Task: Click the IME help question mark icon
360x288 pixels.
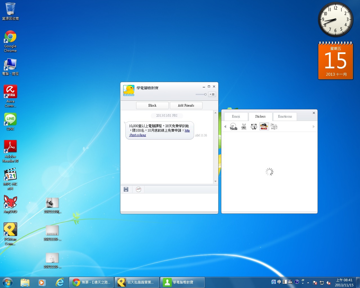Action: coord(297,282)
